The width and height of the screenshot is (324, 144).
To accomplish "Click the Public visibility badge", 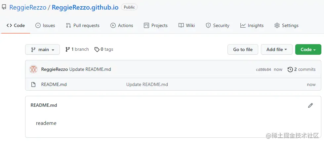I will [129, 7].
